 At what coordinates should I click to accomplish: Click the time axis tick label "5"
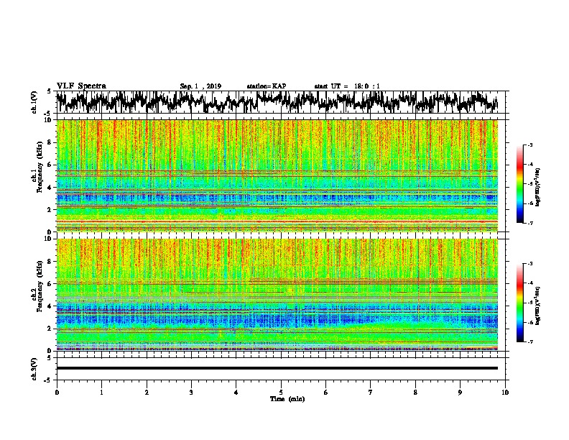click(281, 393)
